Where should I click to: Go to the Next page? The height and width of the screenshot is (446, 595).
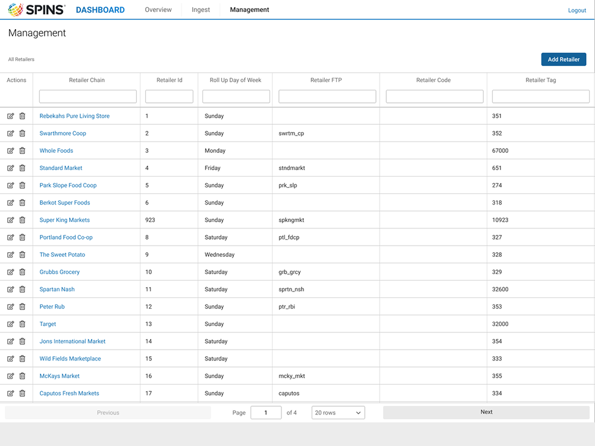tap(486, 412)
